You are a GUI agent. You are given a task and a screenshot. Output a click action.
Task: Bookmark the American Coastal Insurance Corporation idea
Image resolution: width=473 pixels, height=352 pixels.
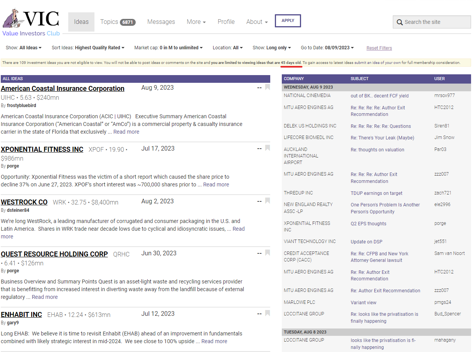268,87
